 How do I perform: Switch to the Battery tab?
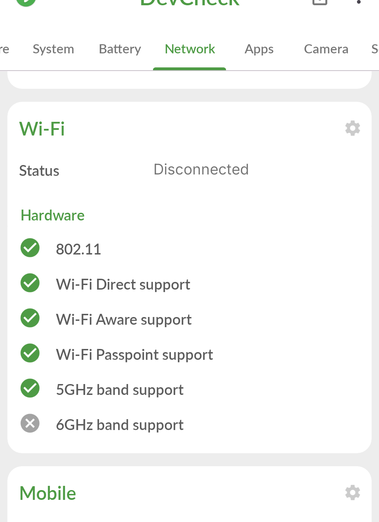click(x=120, y=49)
